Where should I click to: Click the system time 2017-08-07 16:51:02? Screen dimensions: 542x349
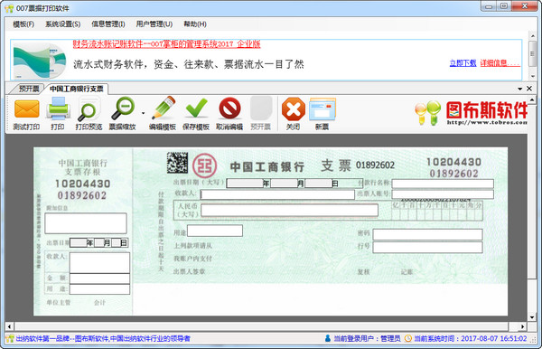tap(493, 339)
